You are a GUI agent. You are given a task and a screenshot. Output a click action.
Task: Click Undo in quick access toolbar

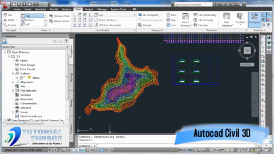click(35, 4)
